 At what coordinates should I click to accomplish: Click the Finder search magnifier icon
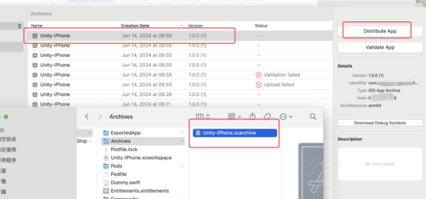coord(313,117)
